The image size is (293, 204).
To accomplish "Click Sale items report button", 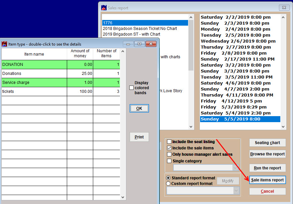I will (x=267, y=180).
